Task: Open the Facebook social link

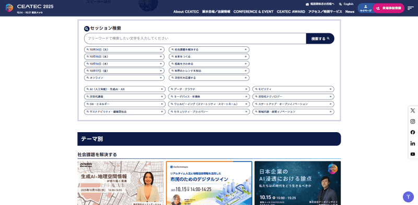Action: point(413,132)
